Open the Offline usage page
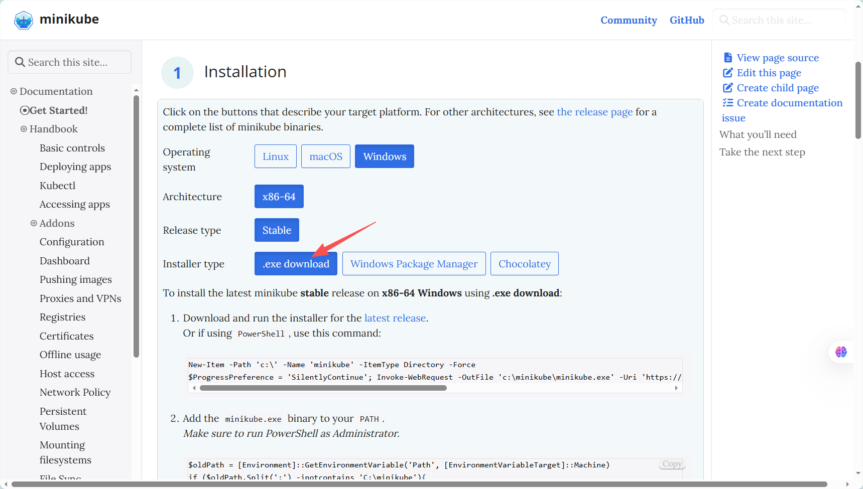863x489 pixels. pyautogui.click(x=70, y=355)
